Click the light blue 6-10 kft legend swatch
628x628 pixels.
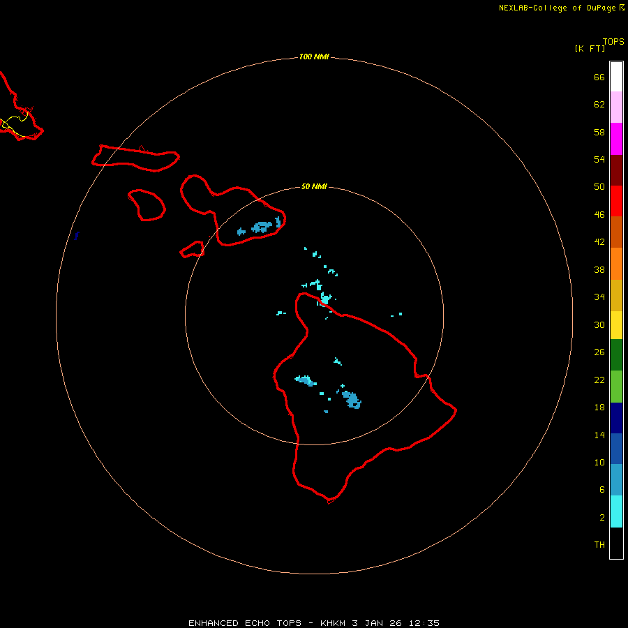click(x=616, y=480)
